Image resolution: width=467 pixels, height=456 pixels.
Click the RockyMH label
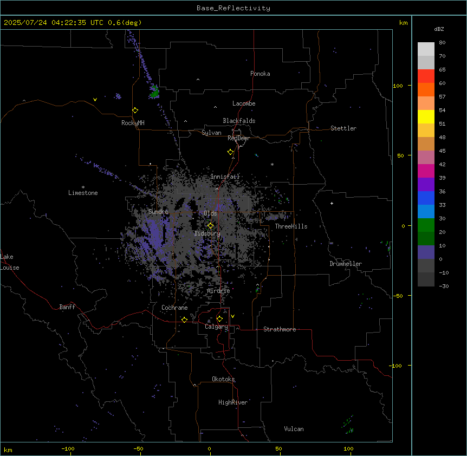click(x=133, y=123)
